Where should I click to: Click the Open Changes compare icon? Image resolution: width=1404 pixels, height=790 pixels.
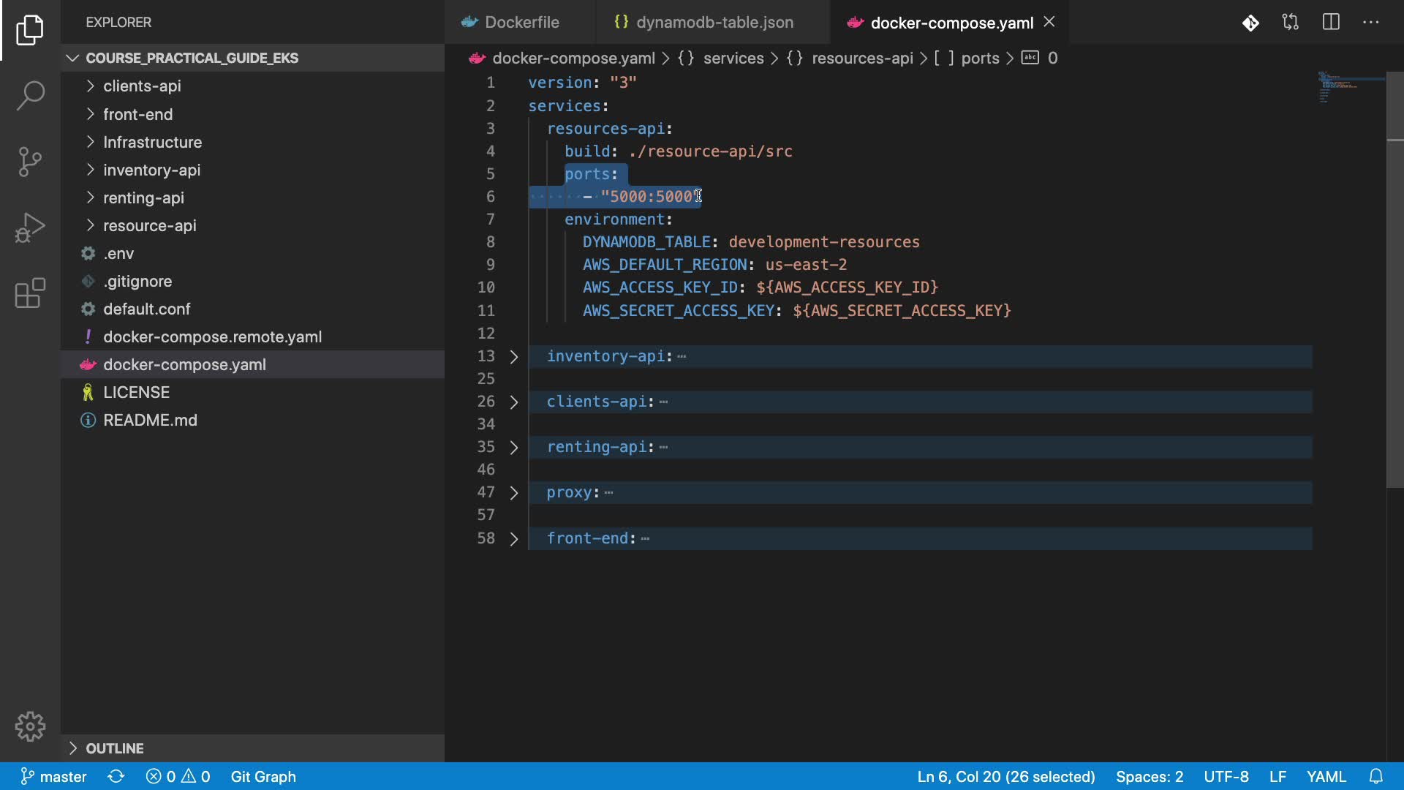point(1291,22)
